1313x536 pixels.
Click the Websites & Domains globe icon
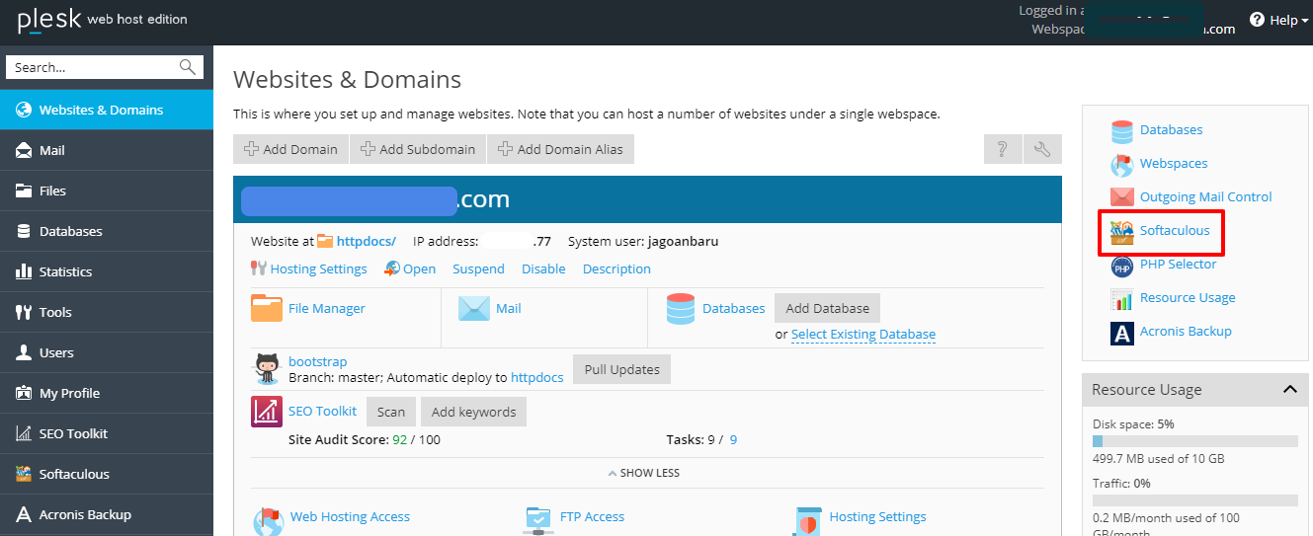(x=24, y=110)
